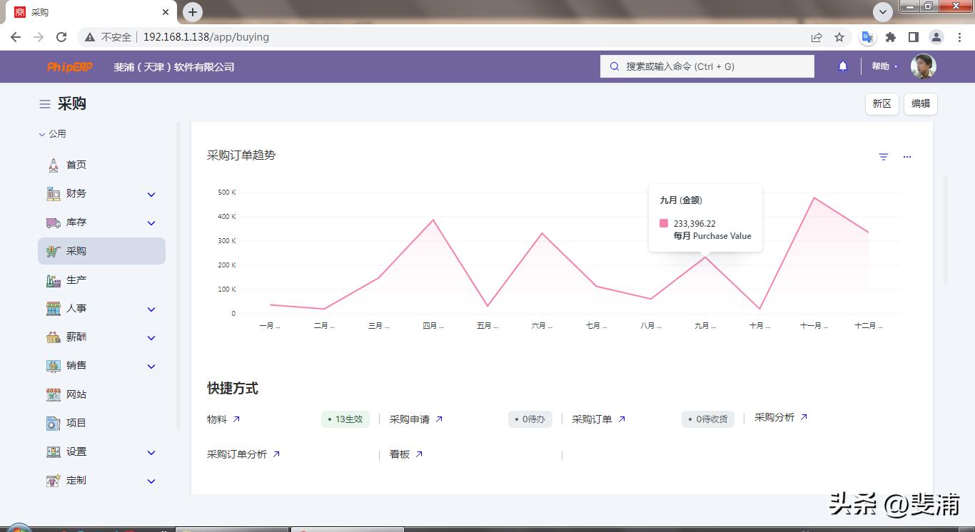975x532 pixels.
Task: Open the sidebar hamburger menu icon
Action: pos(44,103)
